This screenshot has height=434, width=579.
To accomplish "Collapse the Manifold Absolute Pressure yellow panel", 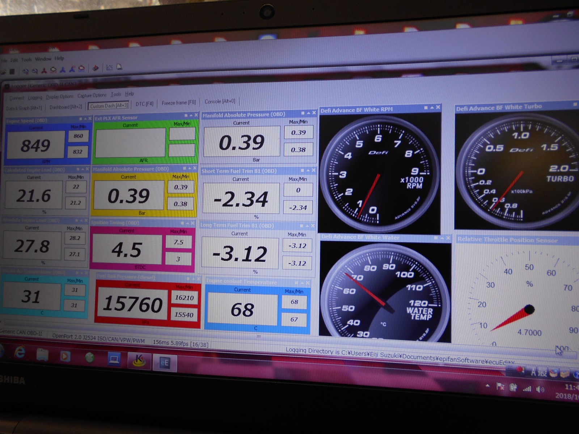I will tap(190, 168).
